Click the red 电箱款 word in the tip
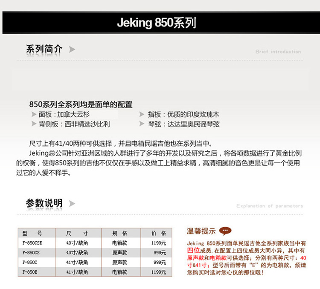 218,258
